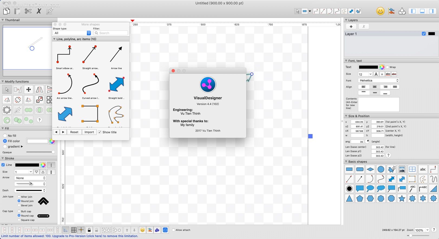The height and width of the screenshot is (239, 439).
Task: Toggle the Wrap text checkbox
Action: click(387, 67)
